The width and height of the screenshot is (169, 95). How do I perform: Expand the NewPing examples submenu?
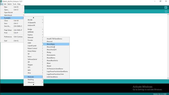pyautogui.click(x=34, y=80)
